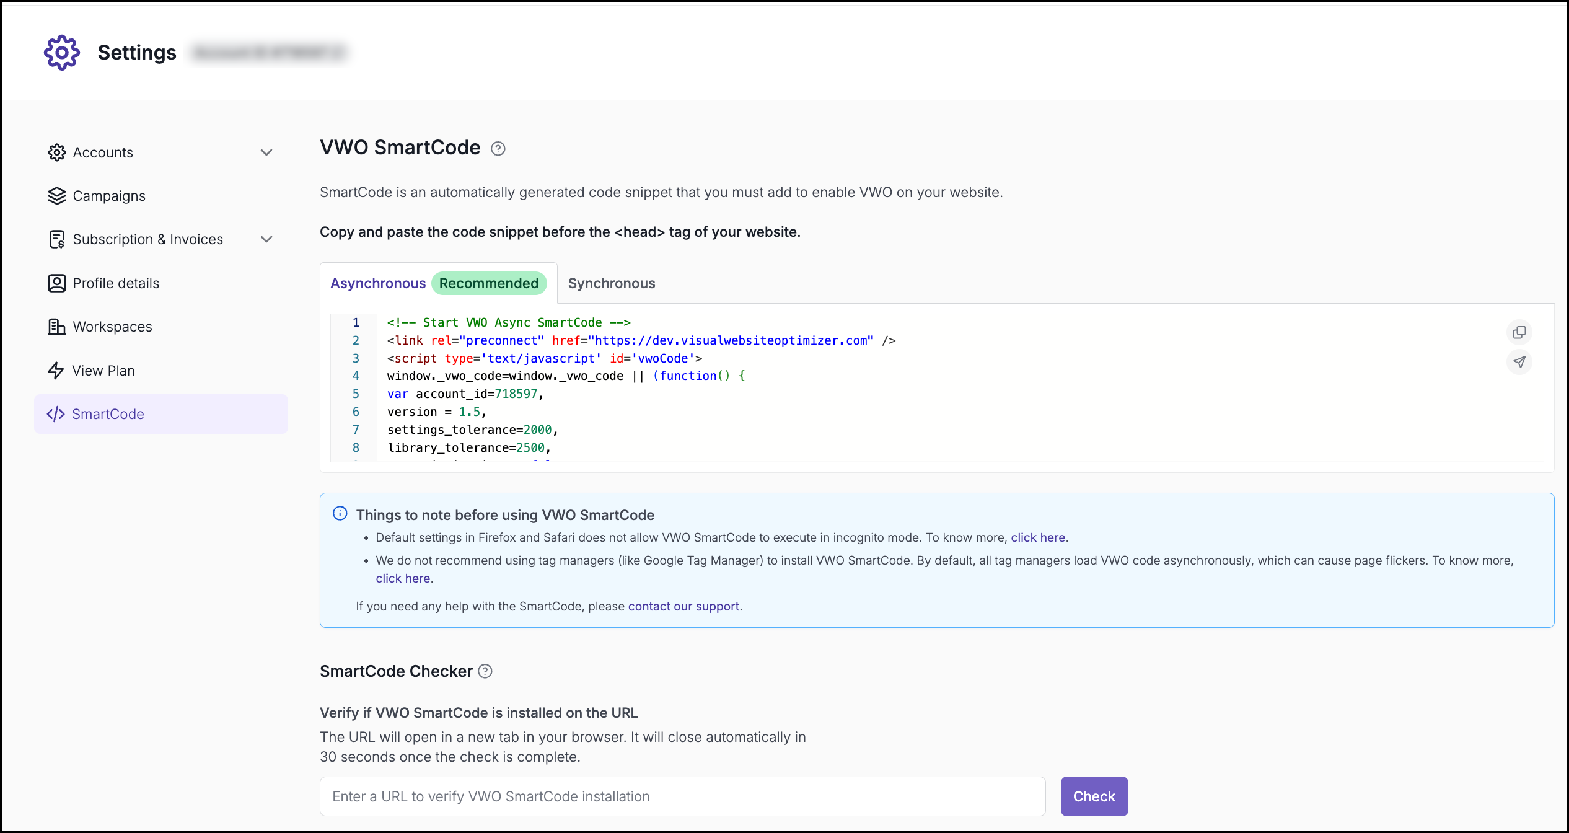Click info icon in Things to note box

coord(340,513)
